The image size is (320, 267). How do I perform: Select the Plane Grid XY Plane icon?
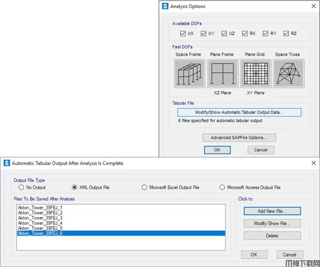pyautogui.click(x=255, y=74)
